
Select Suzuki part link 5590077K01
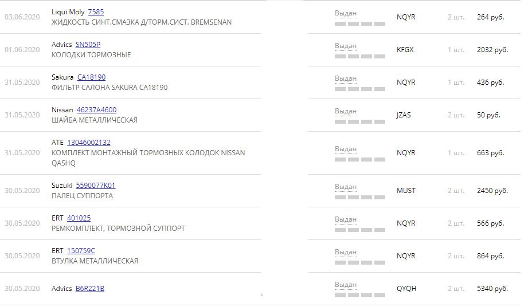point(96,186)
